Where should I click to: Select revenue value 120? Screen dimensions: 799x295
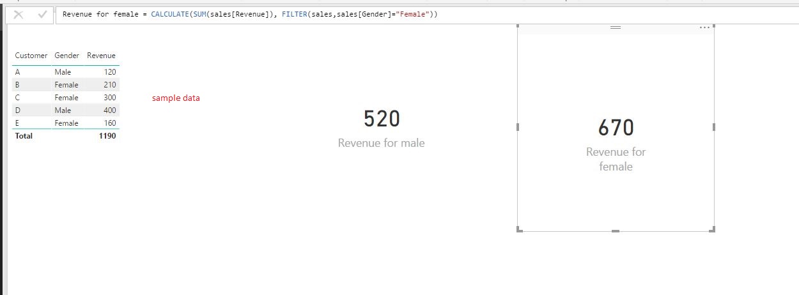[109, 72]
